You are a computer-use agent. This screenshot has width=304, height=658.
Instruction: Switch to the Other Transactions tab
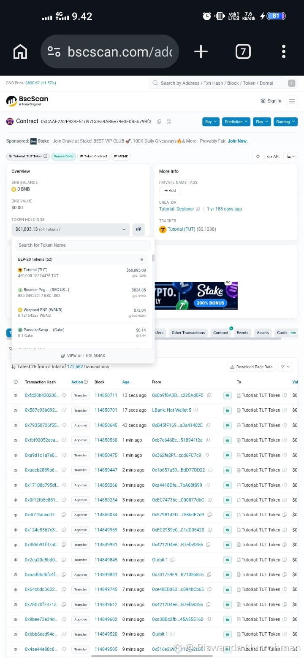tap(188, 333)
